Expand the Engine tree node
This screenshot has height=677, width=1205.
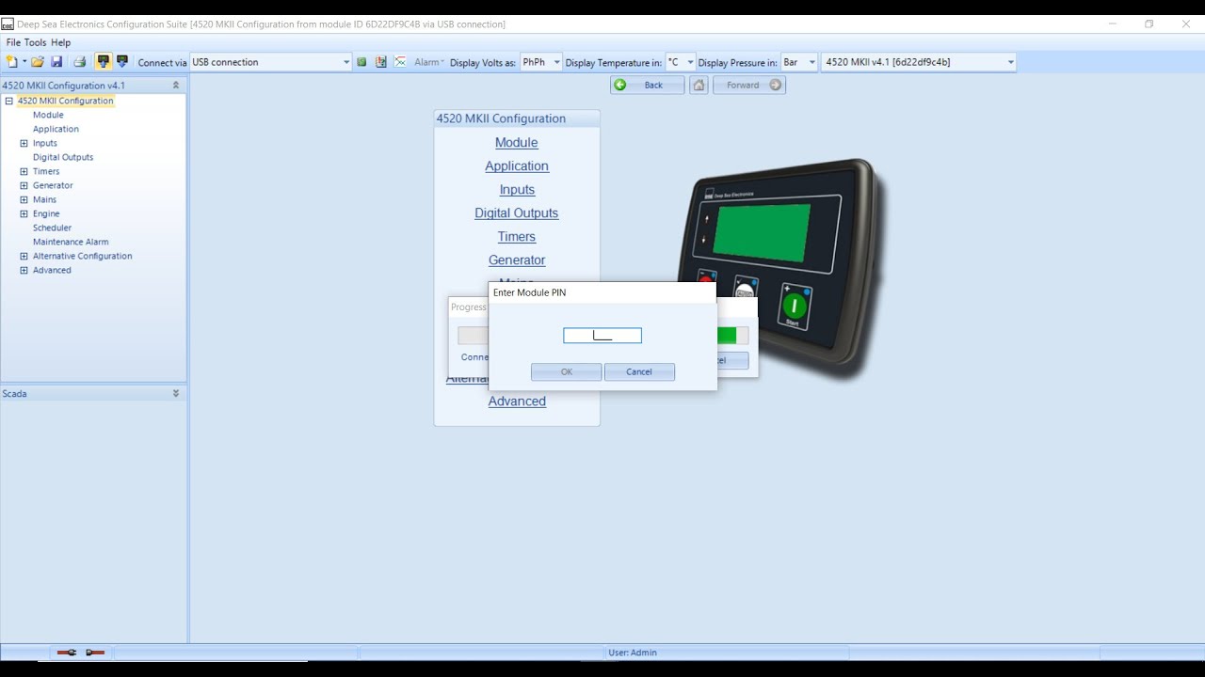click(x=24, y=213)
